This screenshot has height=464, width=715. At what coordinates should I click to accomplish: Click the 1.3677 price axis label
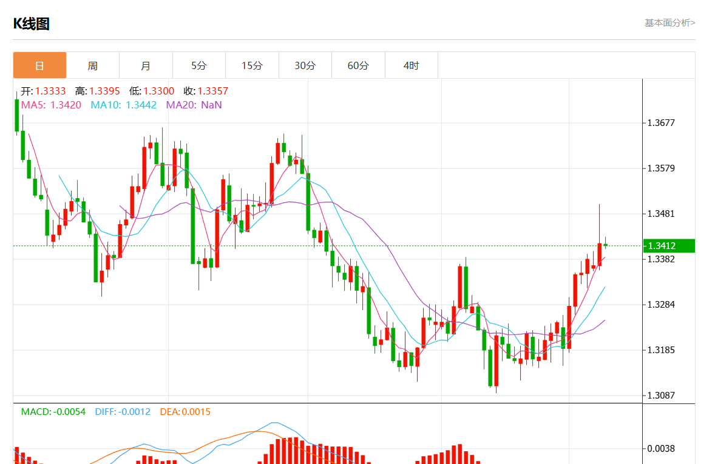pos(661,123)
